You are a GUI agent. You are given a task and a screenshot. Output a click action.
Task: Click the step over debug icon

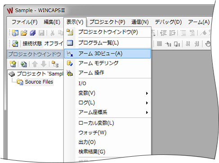pyautogui.click(x=177, y=44)
